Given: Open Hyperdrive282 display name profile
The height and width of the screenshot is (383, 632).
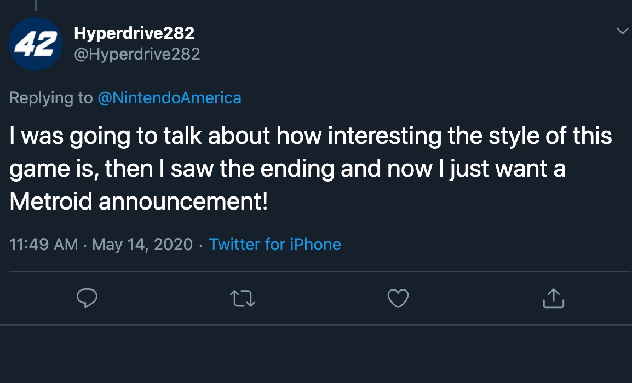Looking at the screenshot, I should coord(134,33).
